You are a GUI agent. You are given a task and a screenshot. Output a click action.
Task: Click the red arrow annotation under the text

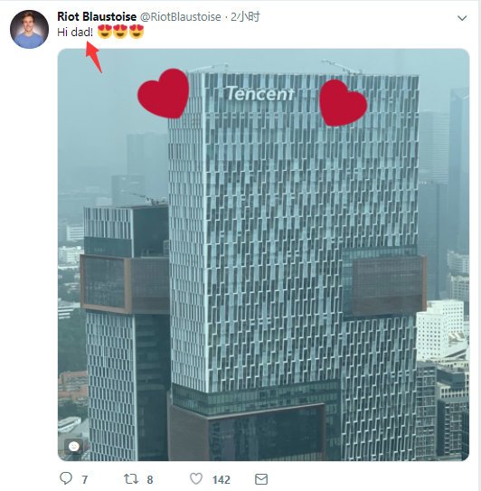(94, 57)
